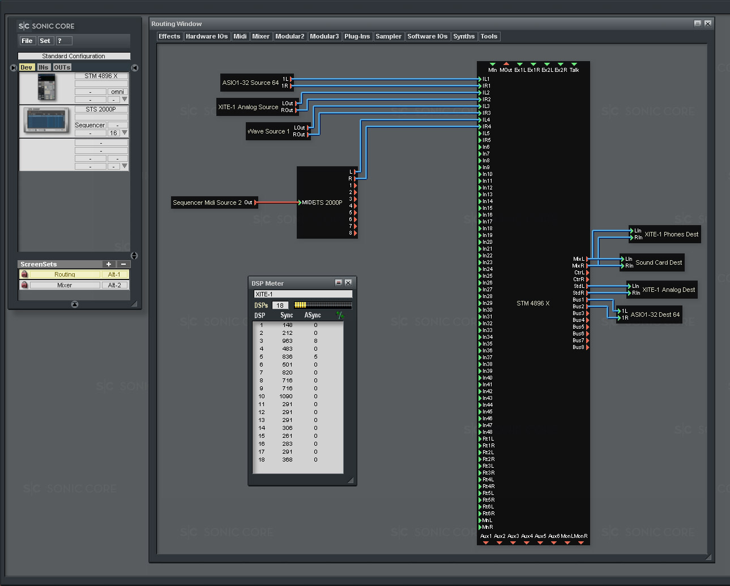
Task: Click the STM 4896 X mixer thumbnail
Action: 46,87
